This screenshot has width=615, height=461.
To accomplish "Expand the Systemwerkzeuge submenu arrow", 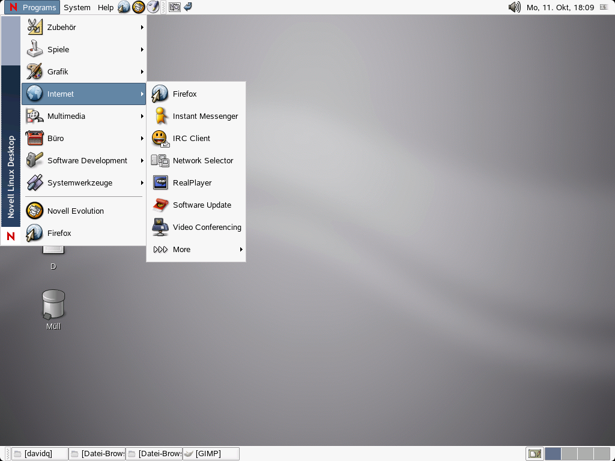I will pos(142,182).
